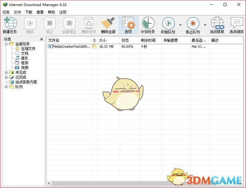Image resolution: width=246 pixels, height=188 pixels.
Task: Click the 停止 stop toolbar icon
Action: pos(50,23)
